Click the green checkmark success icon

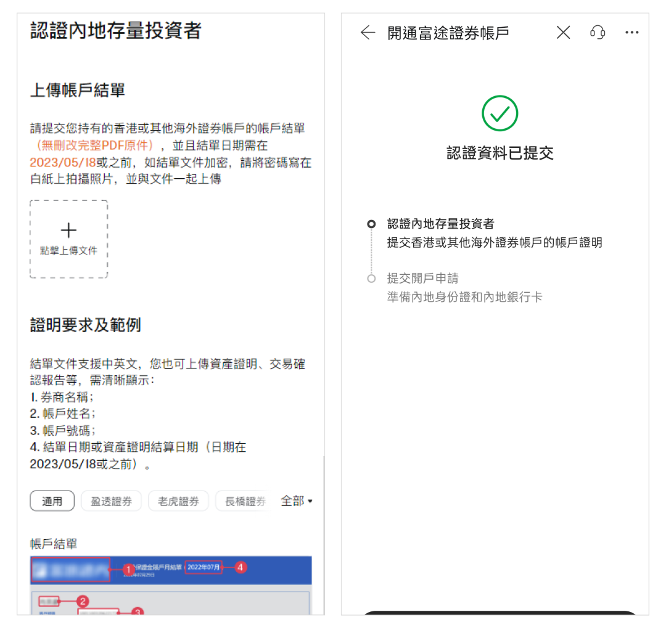pyautogui.click(x=499, y=113)
